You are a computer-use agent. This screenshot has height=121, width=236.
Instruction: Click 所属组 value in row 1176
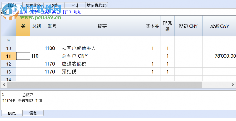pos(168,72)
